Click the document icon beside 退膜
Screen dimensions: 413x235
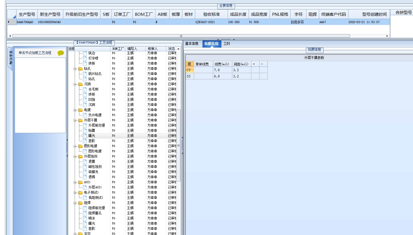[x=85, y=161]
